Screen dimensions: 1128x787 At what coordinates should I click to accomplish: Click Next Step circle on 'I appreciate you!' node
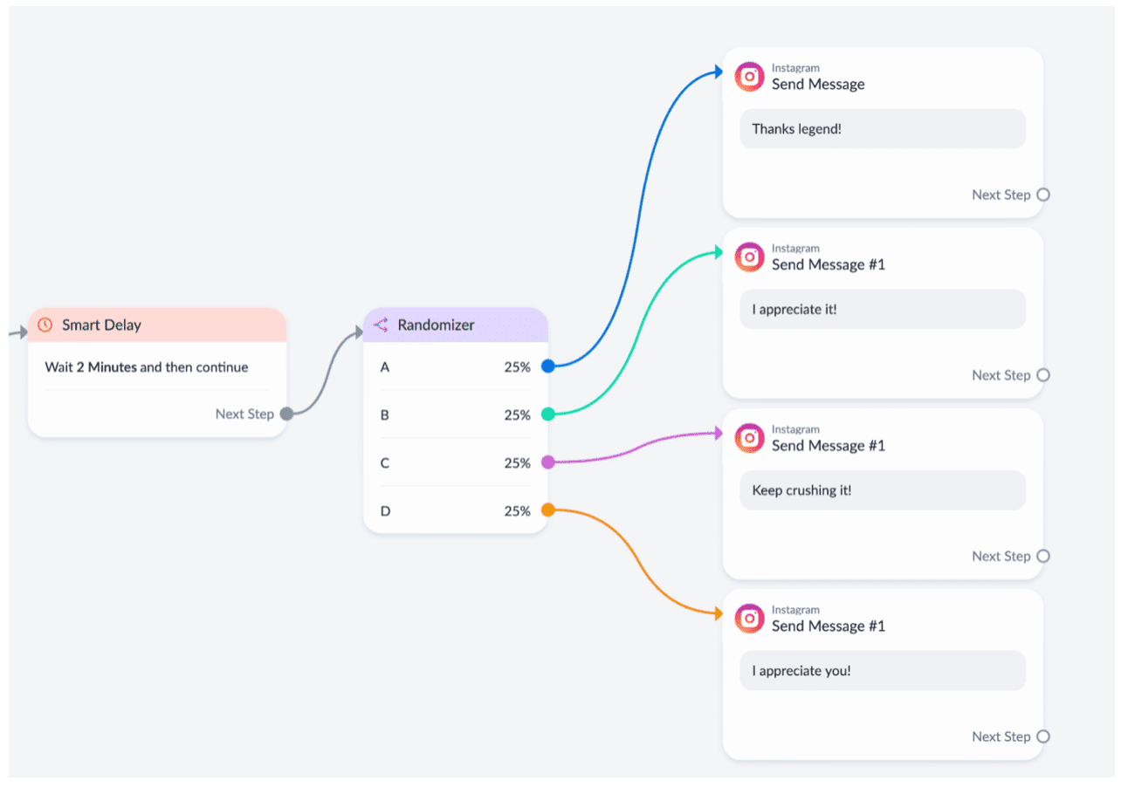1042,736
